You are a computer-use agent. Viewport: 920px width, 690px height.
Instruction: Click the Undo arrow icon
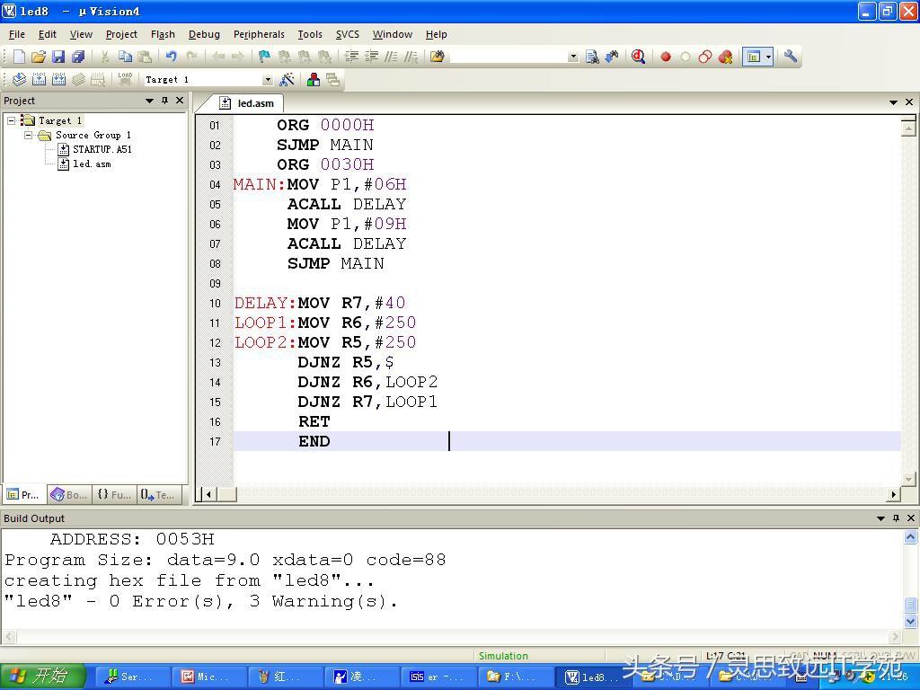click(x=171, y=57)
